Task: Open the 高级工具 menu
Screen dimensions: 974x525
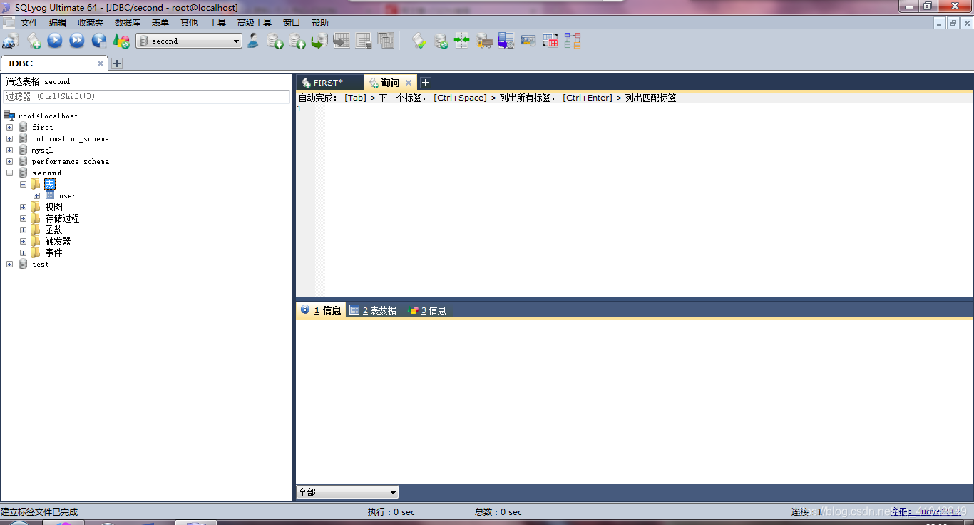Action: coord(255,23)
